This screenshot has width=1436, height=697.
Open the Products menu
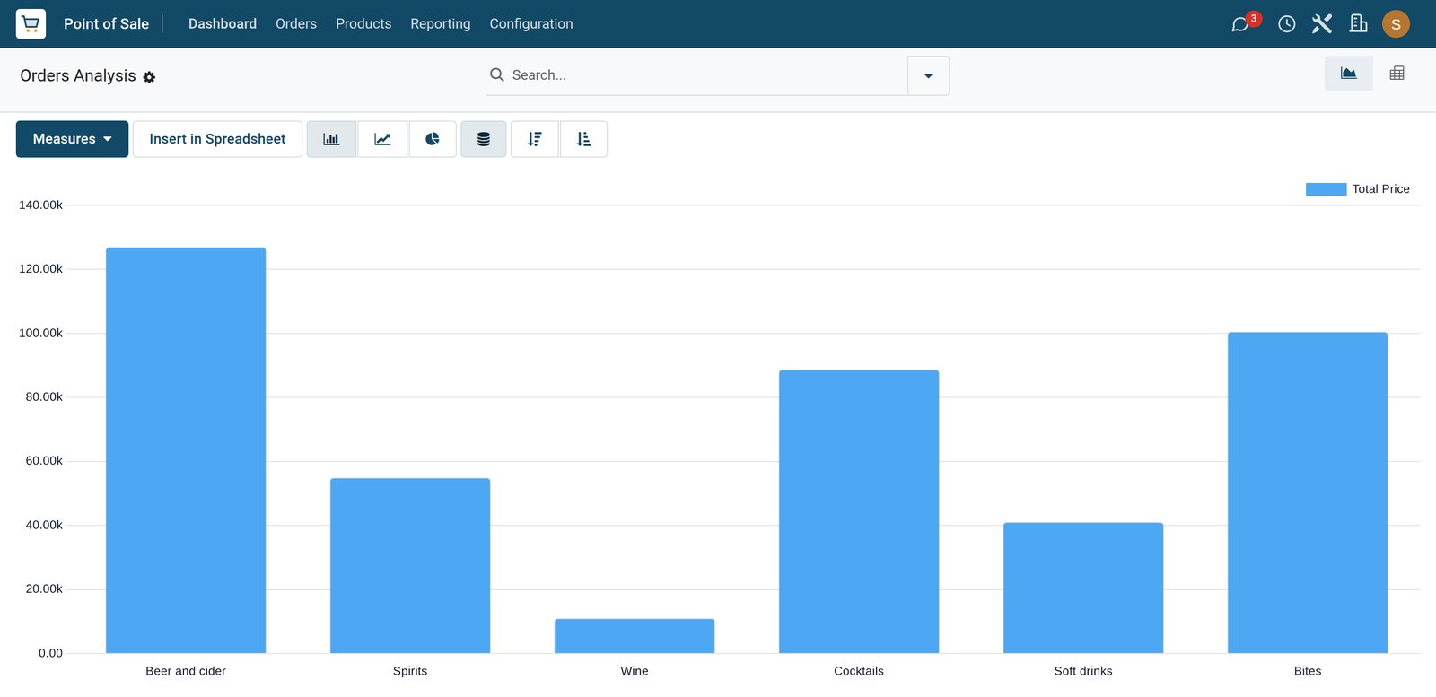pyautogui.click(x=363, y=23)
